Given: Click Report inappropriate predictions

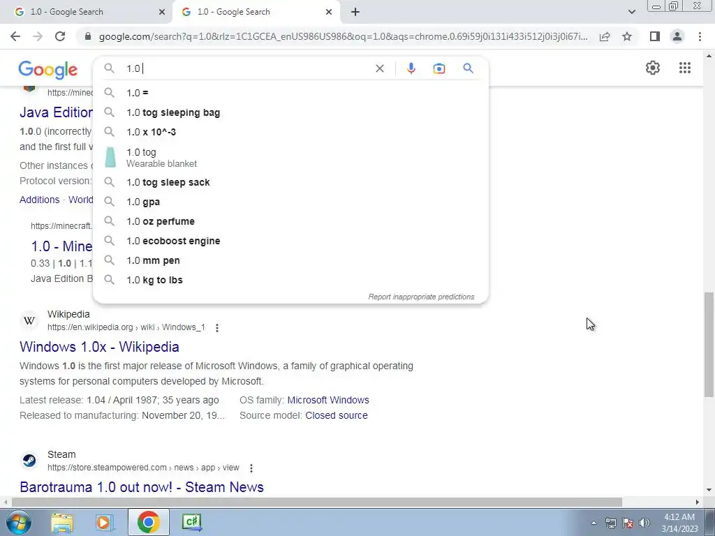Looking at the screenshot, I should [x=421, y=297].
